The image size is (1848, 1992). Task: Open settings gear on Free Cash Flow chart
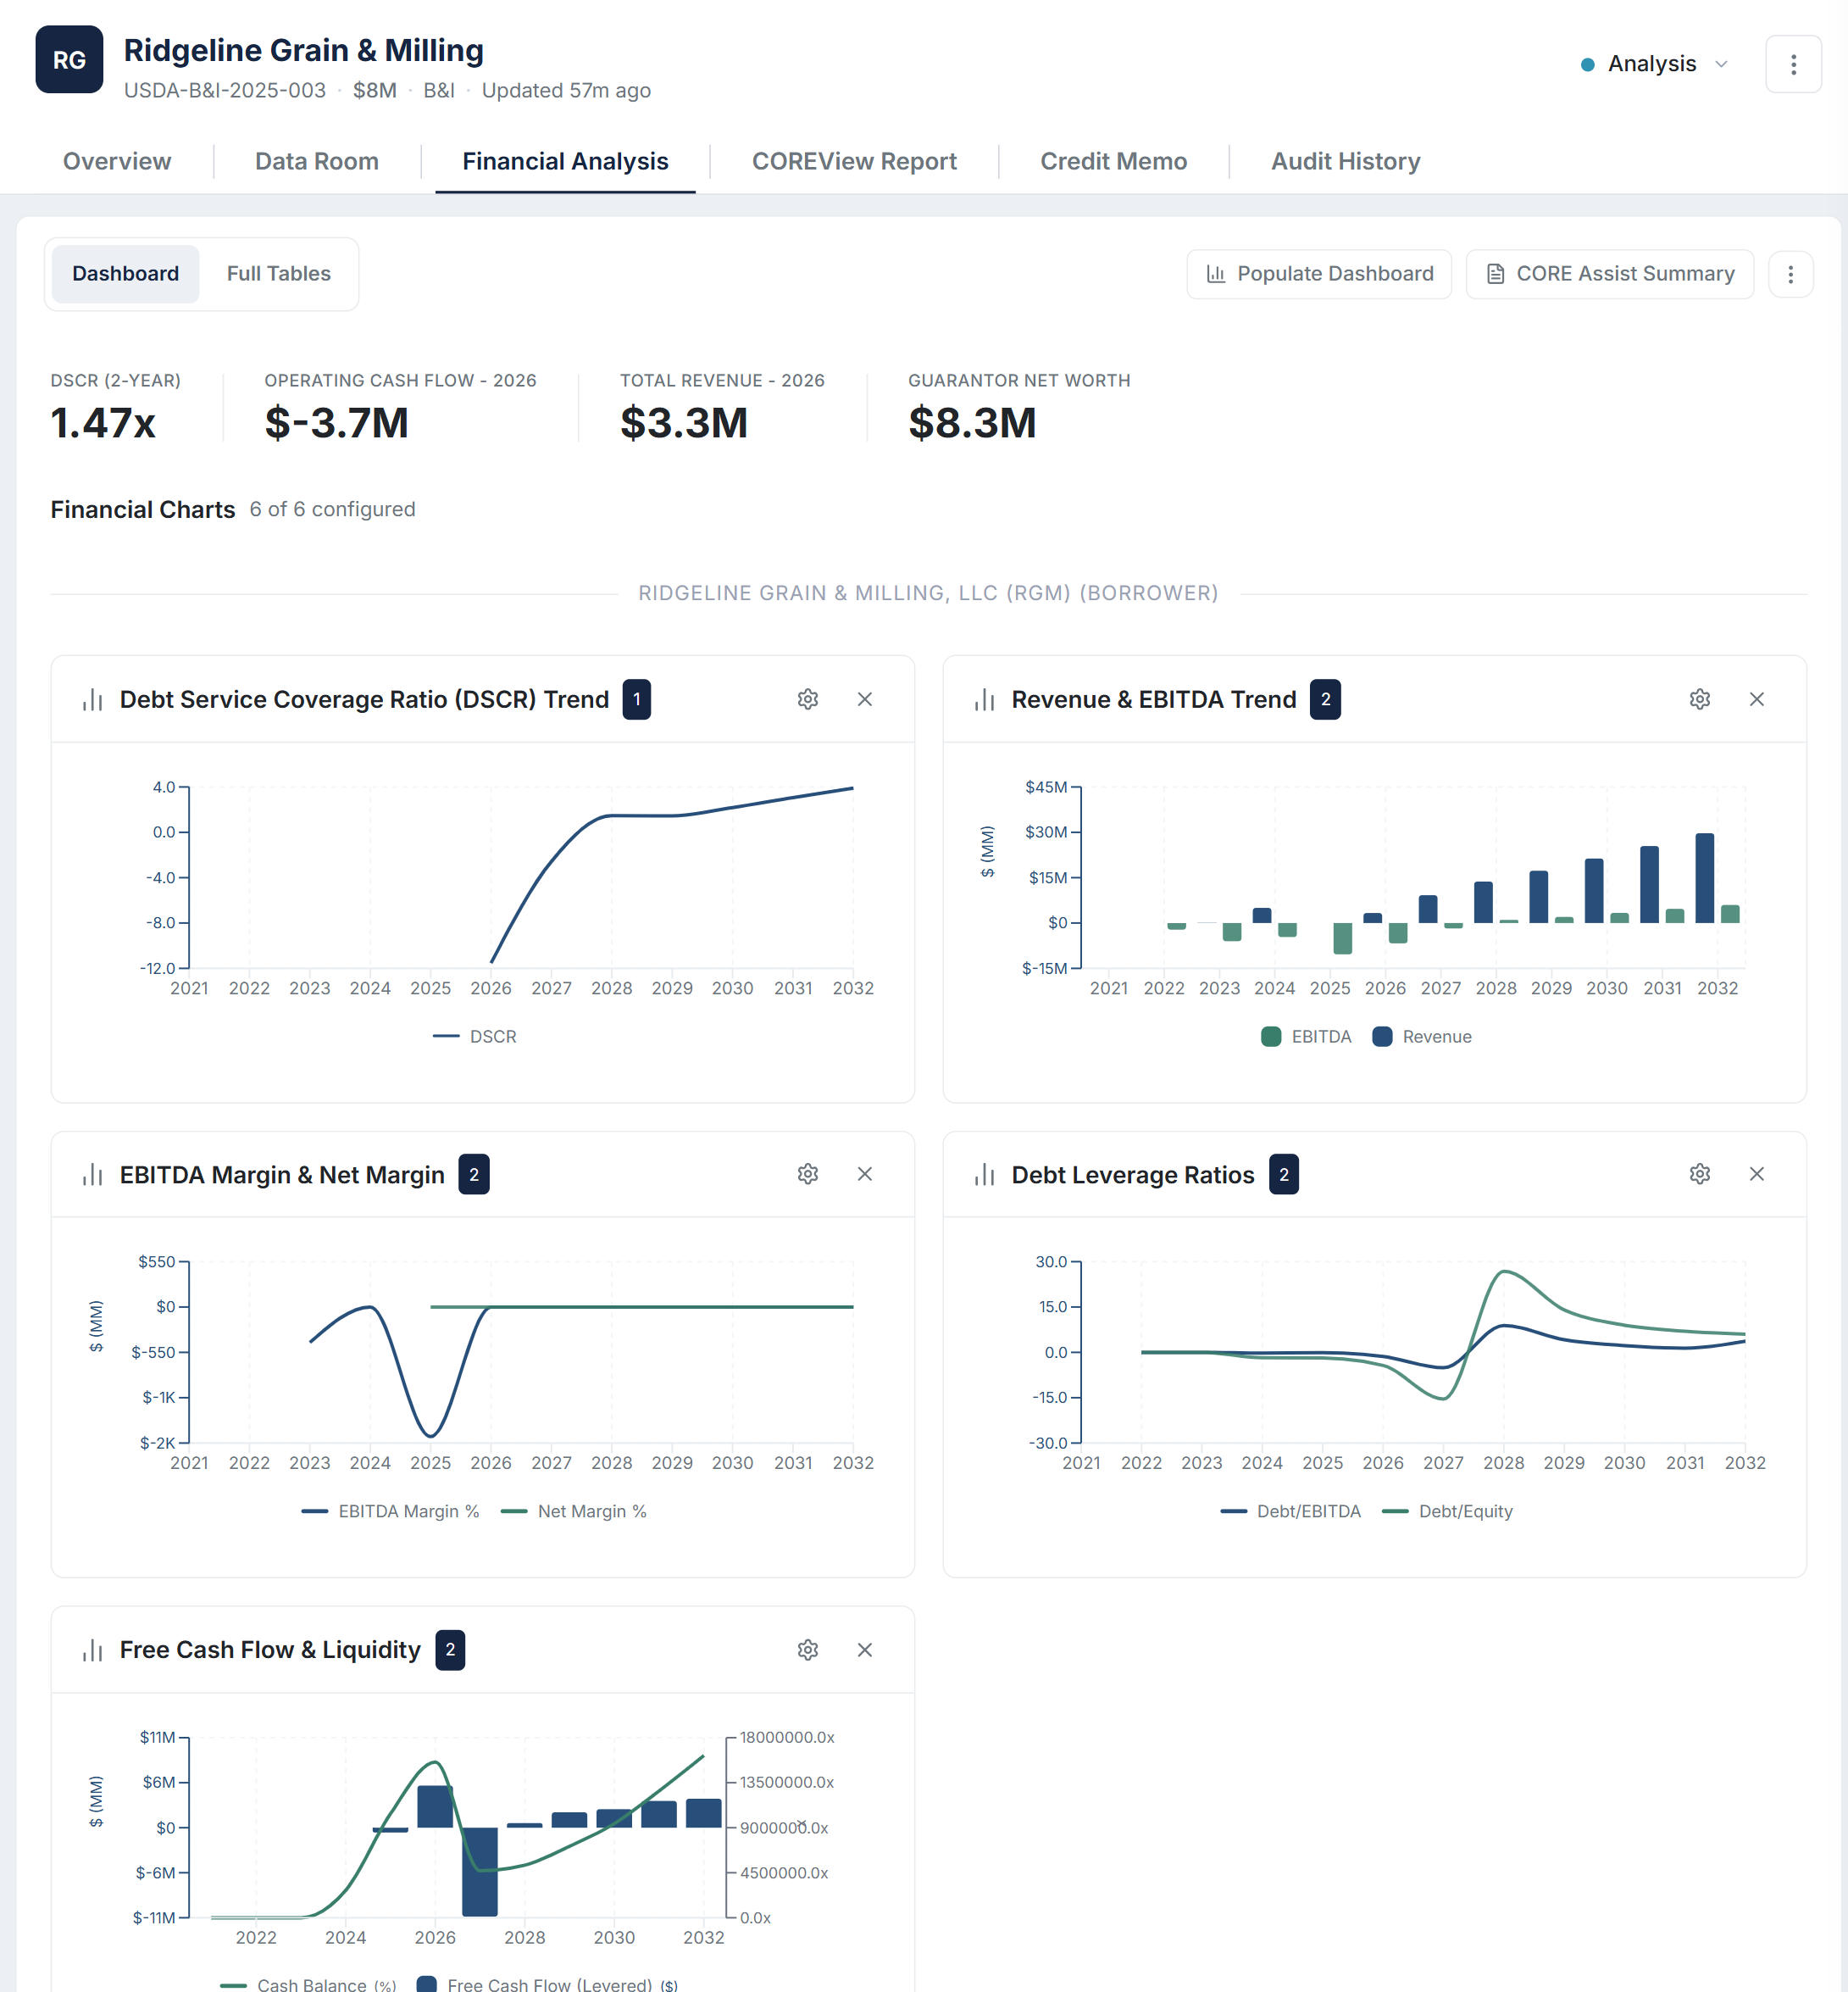808,1650
